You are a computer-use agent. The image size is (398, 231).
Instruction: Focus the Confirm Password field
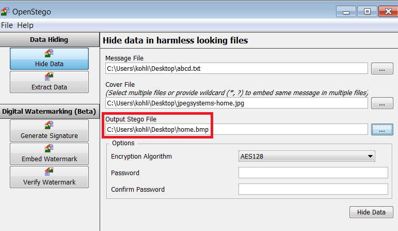point(313,189)
